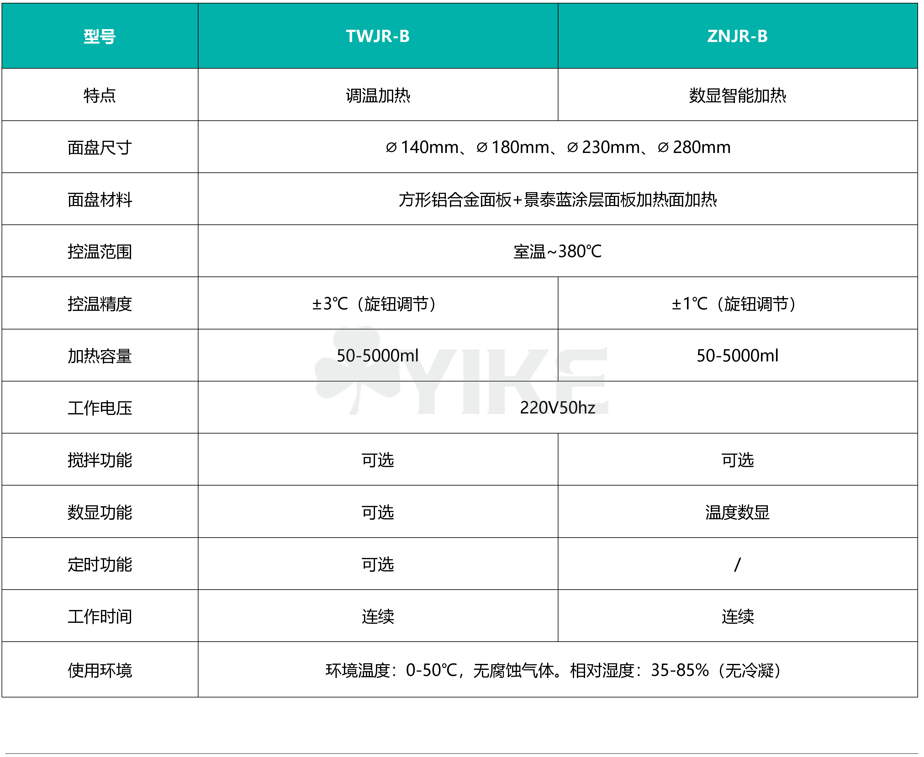Click the 使用环境 row label
Screen dimensions: 924x757
[100, 670]
